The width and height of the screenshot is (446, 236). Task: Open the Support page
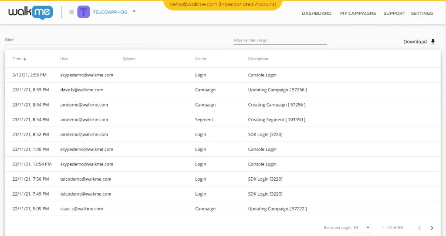[394, 13]
